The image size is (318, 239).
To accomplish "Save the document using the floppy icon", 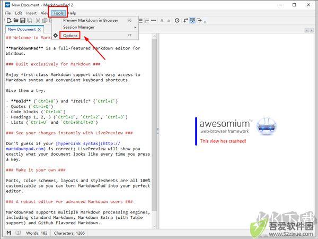I will (23, 21).
